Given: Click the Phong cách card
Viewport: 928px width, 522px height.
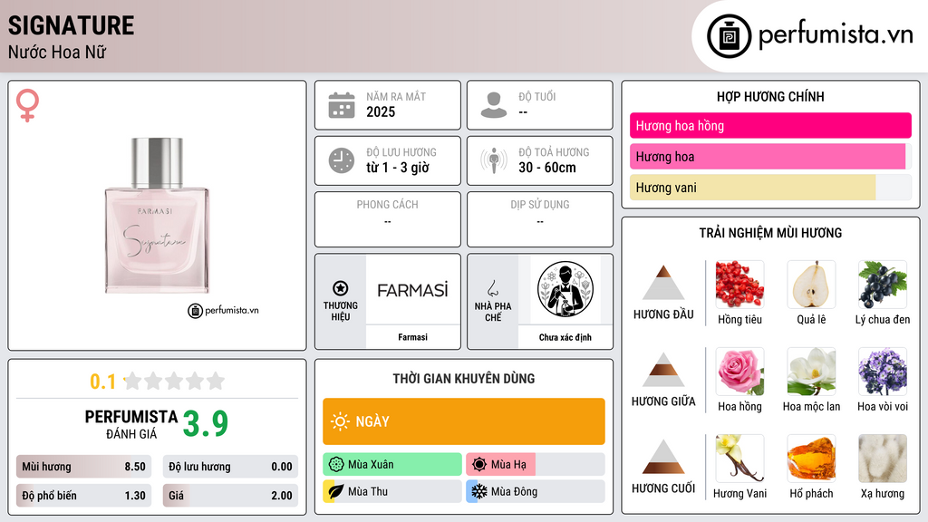Looking at the screenshot, I should [x=388, y=219].
